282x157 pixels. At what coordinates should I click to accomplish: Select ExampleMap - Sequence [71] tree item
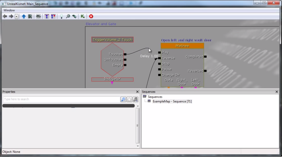(x=172, y=101)
